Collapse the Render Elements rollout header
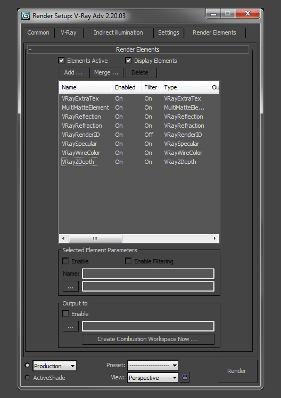 pyautogui.click(x=138, y=49)
